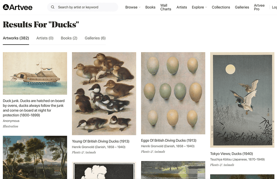Image resolution: width=277 pixels, height=179 pixels.
Task: Switch to the Artists (0) tab
Action: click(45, 38)
